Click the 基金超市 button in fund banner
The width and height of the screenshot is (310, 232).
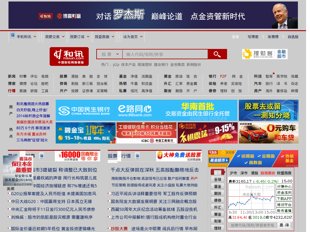click(x=219, y=160)
